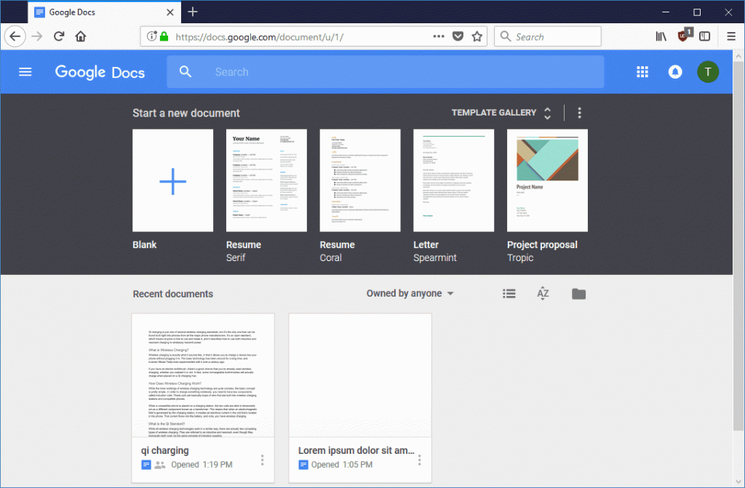Save page to Pocket
Viewport: 745px width, 488px height.
coord(458,36)
